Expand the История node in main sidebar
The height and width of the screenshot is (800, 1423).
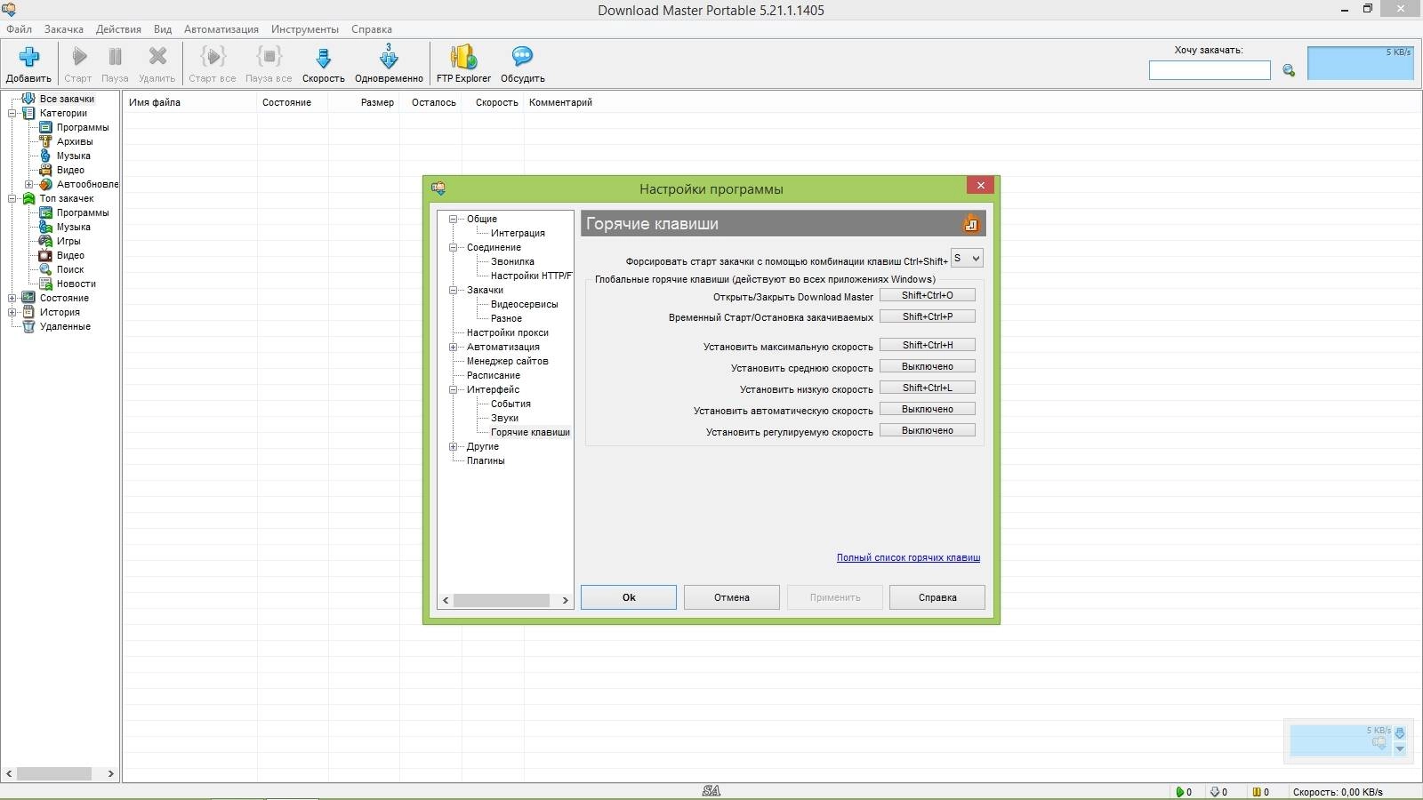click(x=12, y=312)
